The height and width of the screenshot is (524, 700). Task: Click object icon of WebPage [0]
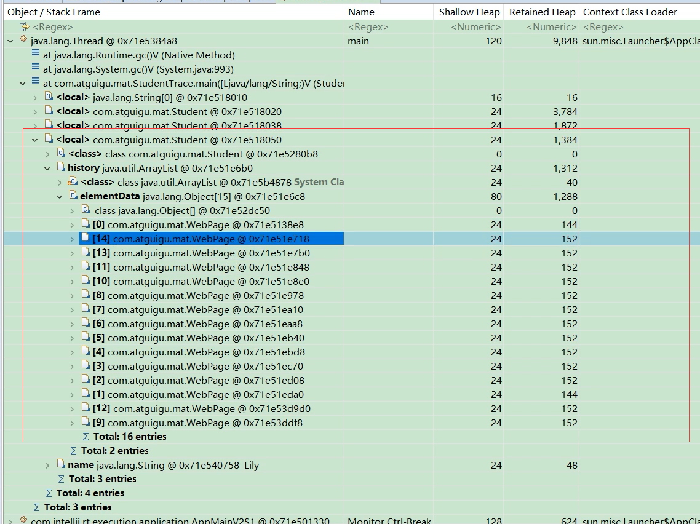tap(86, 224)
